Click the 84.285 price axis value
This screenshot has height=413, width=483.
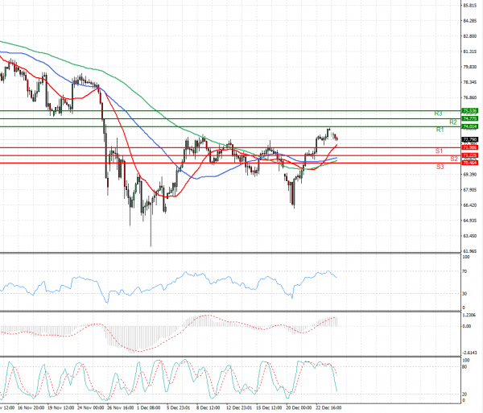470,21
